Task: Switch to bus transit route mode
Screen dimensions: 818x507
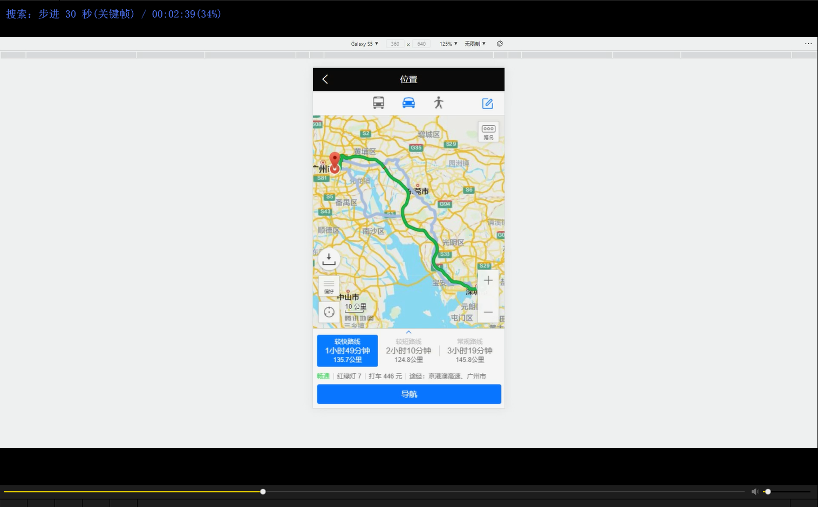Action: click(379, 102)
